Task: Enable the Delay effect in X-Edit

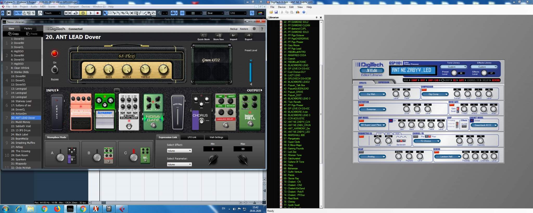Action: pyautogui.click(x=361, y=152)
